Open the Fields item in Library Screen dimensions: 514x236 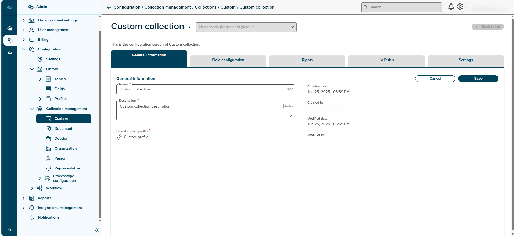(x=59, y=89)
